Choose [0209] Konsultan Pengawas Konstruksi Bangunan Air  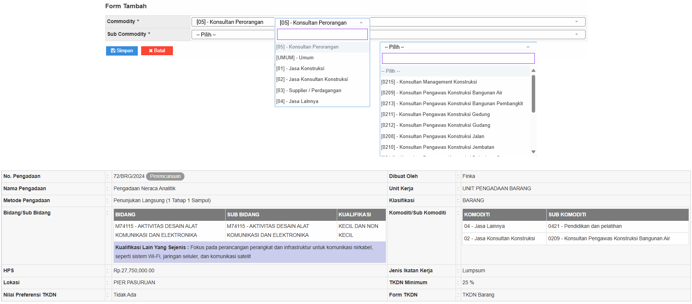click(441, 93)
